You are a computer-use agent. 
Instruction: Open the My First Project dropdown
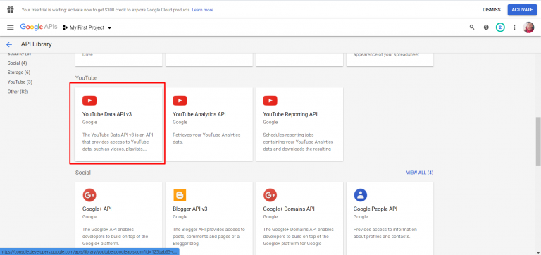coord(87,27)
